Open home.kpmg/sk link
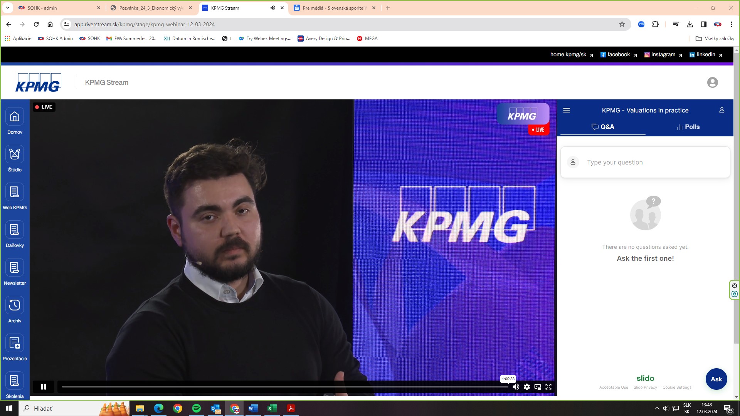740x416 pixels. (x=572, y=55)
